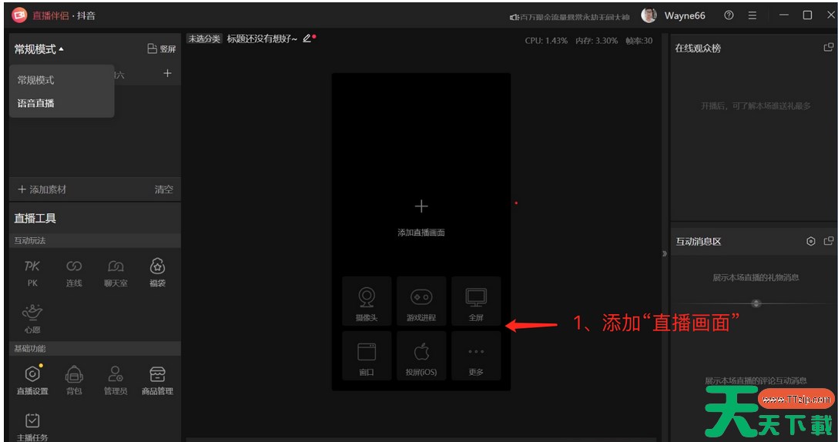Image resolution: width=838 pixels, height=442 pixels.
Task: Pop out the 在线观众榜 panel
Action: click(829, 48)
